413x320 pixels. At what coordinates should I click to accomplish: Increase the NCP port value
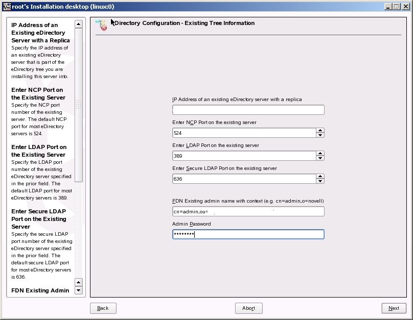pos(320,131)
